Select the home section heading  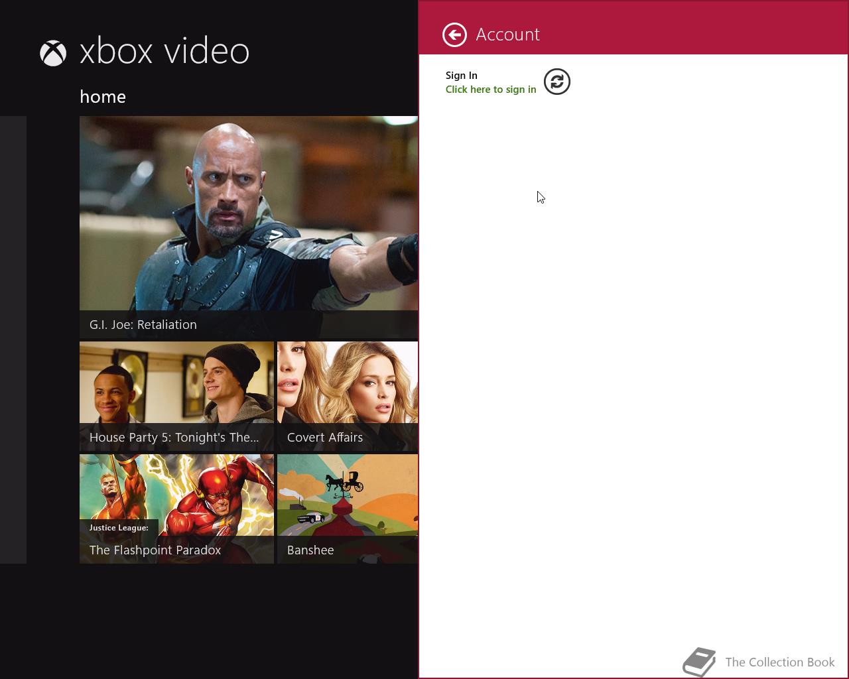(x=103, y=97)
